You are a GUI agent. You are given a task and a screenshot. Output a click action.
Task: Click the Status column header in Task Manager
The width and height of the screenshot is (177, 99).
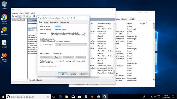(130, 24)
